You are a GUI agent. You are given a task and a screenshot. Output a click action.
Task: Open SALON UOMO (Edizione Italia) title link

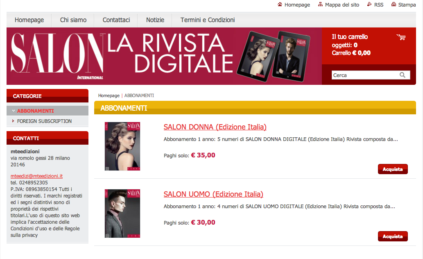click(213, 194)
